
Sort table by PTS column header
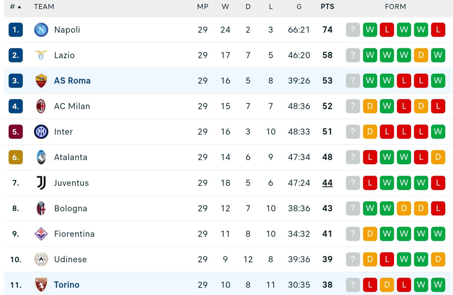click(x=327, y=7)
